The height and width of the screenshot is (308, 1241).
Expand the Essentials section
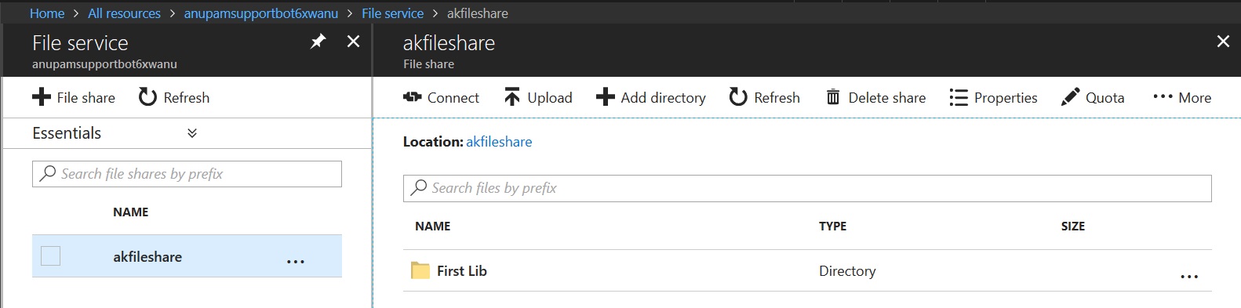click(x=192, y=133)
